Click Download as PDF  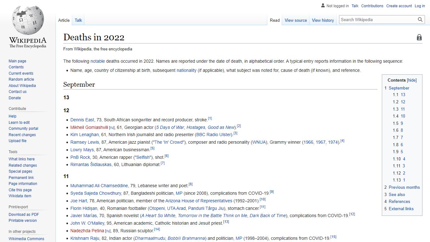click(x=24, y=215)
